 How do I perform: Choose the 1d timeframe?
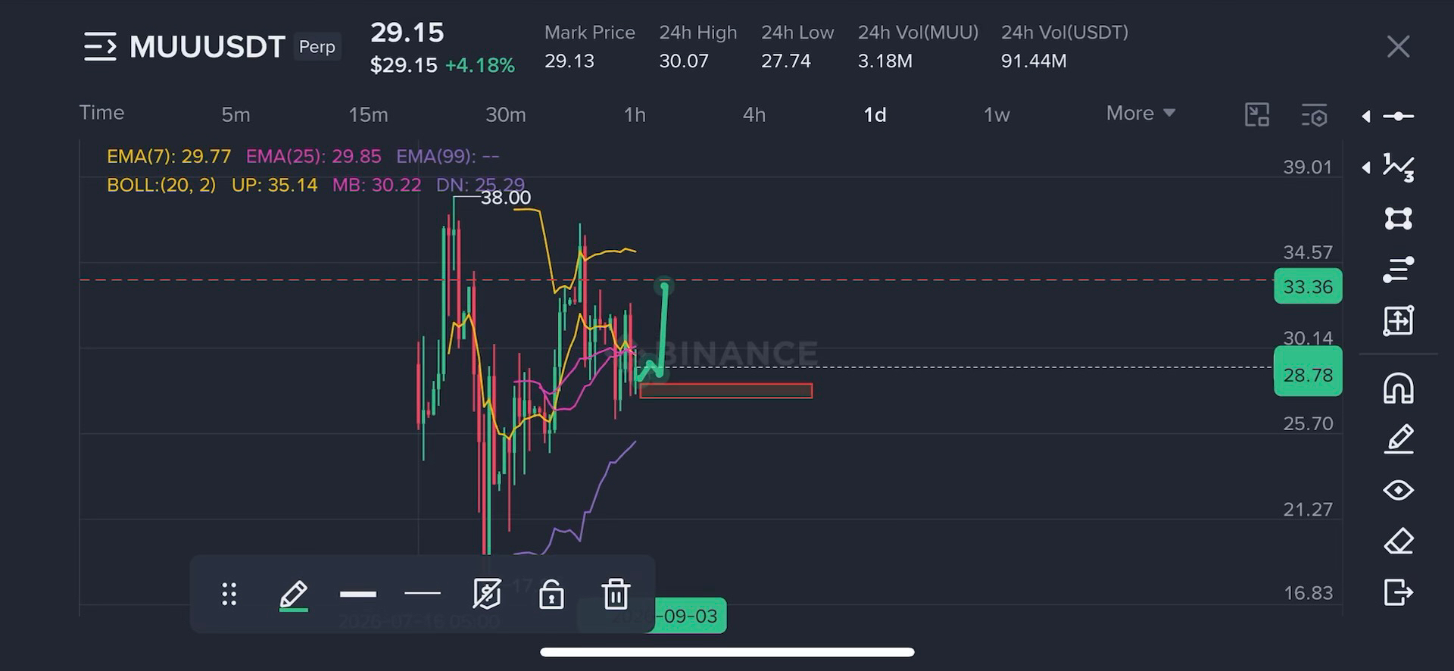(875, 114)
